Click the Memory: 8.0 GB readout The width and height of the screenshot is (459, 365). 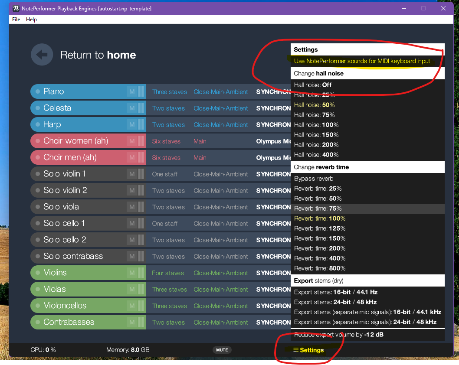coord(128,350)
